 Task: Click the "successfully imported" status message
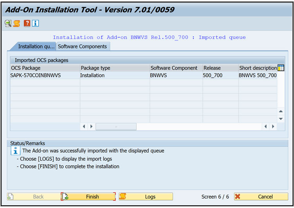click(93, 151)
